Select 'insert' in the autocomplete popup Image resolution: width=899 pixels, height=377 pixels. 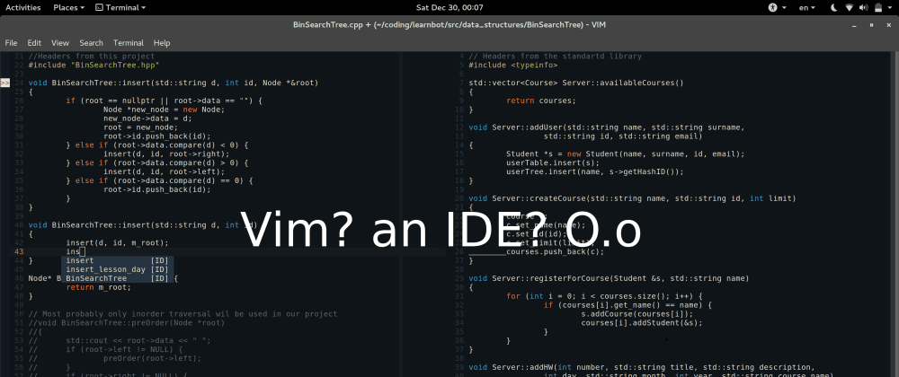tap(118, 260)
